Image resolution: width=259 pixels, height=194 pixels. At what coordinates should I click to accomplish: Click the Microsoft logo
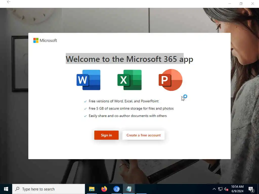(x=45, y=40)
